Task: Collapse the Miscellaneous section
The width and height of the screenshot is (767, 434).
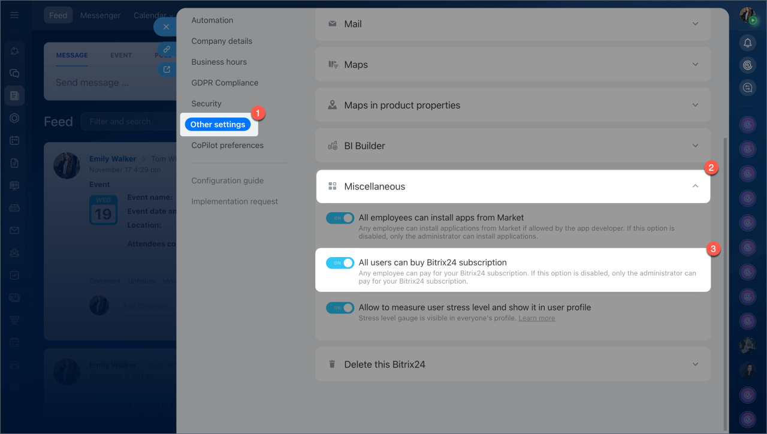Action: pyautogui.click(x=695, y=186)
